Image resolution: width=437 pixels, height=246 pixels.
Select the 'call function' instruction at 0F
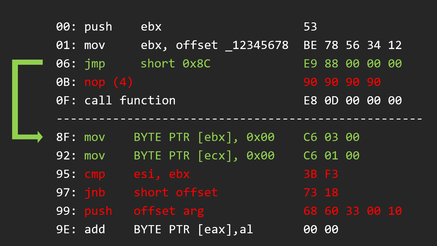click(x=130, y=100)
